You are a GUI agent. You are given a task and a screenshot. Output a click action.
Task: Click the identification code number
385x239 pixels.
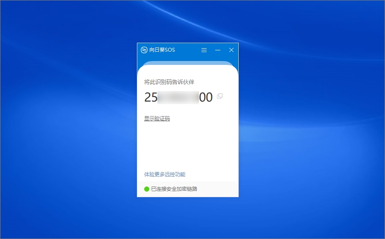coord(178,97)
